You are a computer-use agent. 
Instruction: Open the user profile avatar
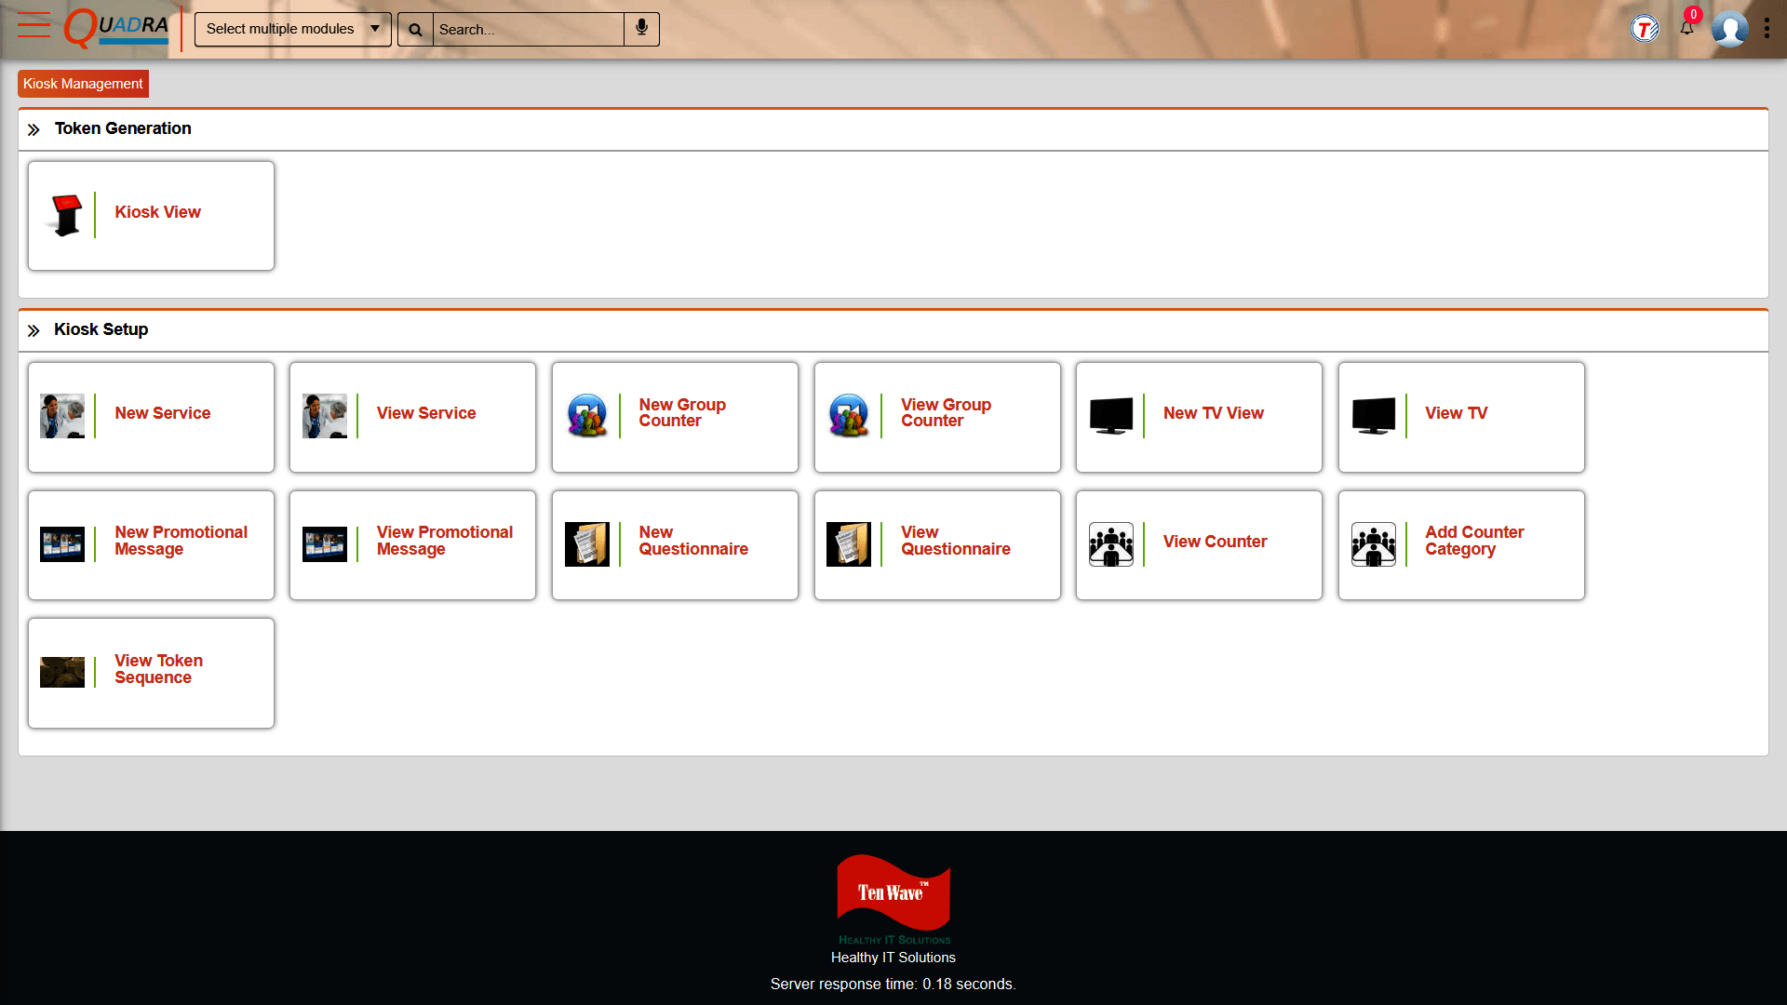coord(1729,29)
